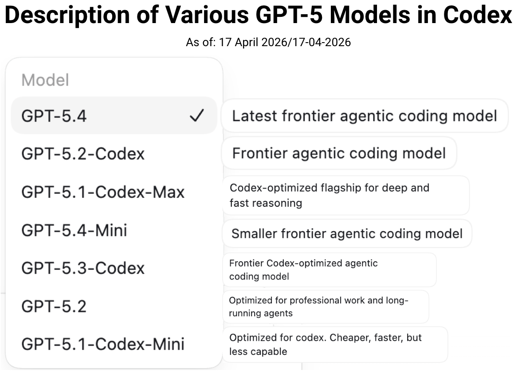Choose GPT-5.2-Codex from the model list

tap(82, 154)
